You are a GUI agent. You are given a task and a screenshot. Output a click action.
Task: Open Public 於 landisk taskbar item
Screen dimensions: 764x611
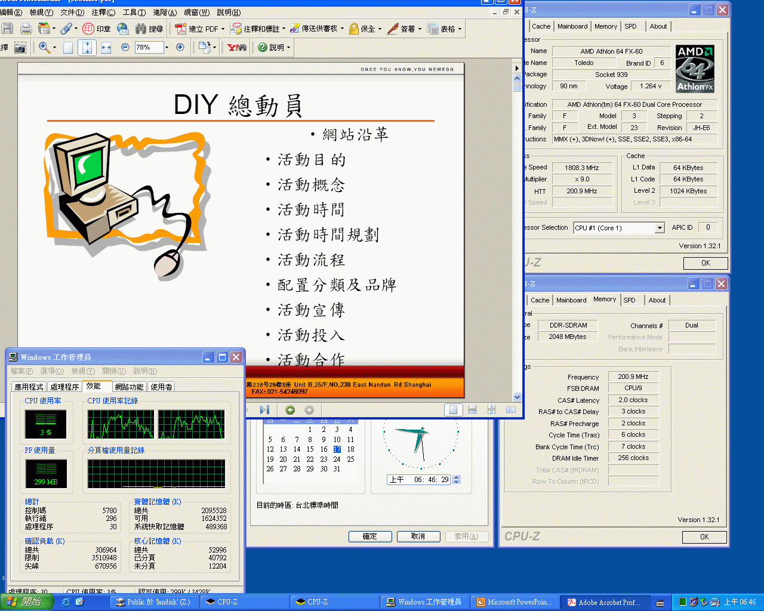tap(154, 602)
